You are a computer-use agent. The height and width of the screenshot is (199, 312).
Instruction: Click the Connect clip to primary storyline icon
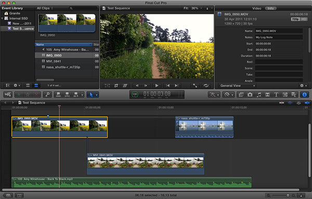click(58, 95)
